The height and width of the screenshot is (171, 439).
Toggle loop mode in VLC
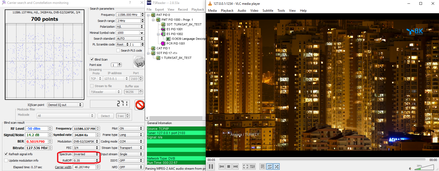[x=270, y=166]
